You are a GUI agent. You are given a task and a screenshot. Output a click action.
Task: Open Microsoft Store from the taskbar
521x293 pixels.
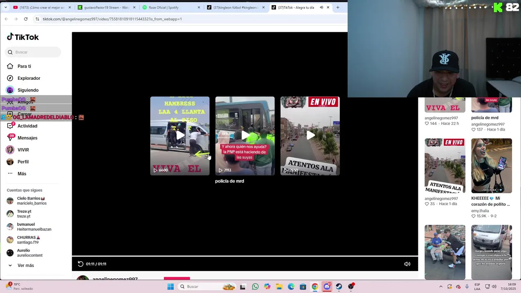[x=303, y=286]
